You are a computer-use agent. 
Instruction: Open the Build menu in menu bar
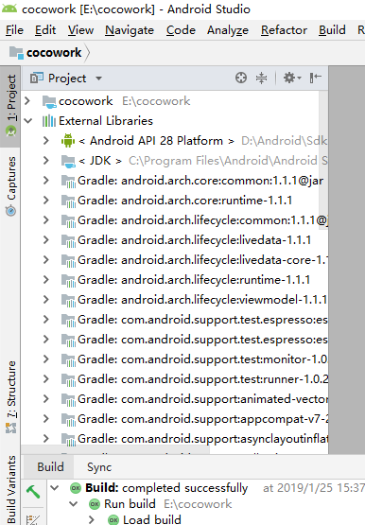point(332,30)
